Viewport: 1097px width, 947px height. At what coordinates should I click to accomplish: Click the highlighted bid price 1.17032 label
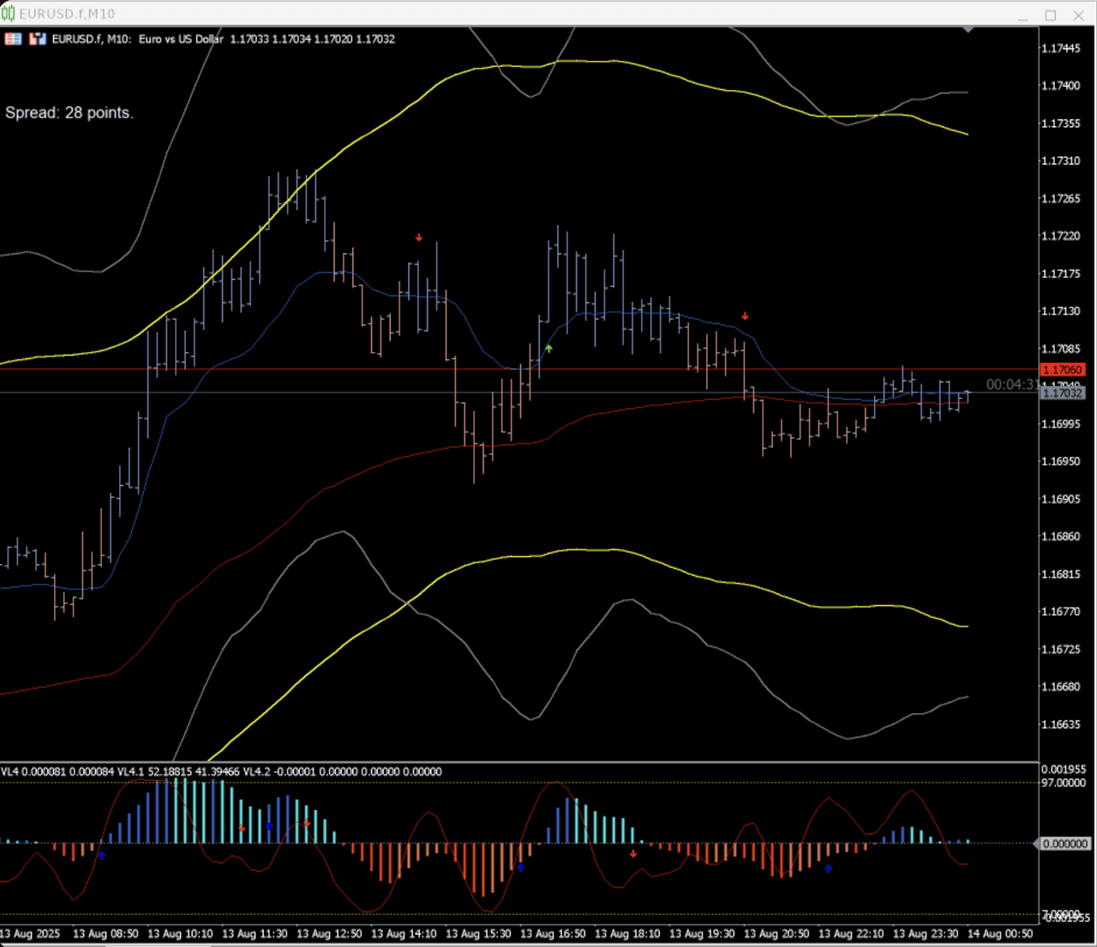click(1063, 393)
